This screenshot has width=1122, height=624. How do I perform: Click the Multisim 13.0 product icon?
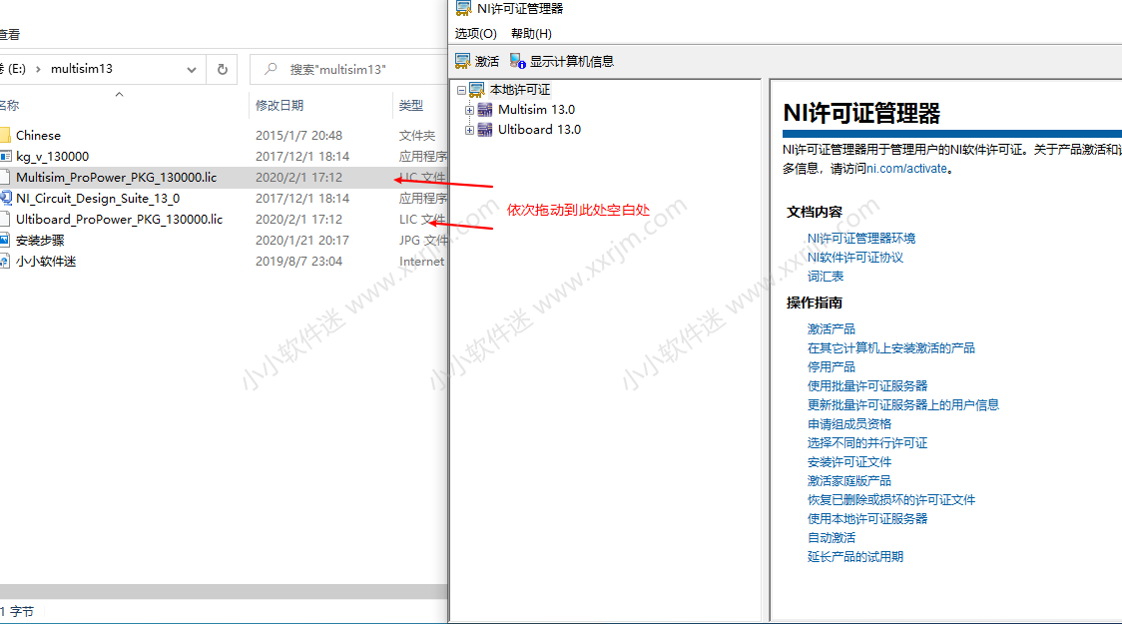point(485,110)
